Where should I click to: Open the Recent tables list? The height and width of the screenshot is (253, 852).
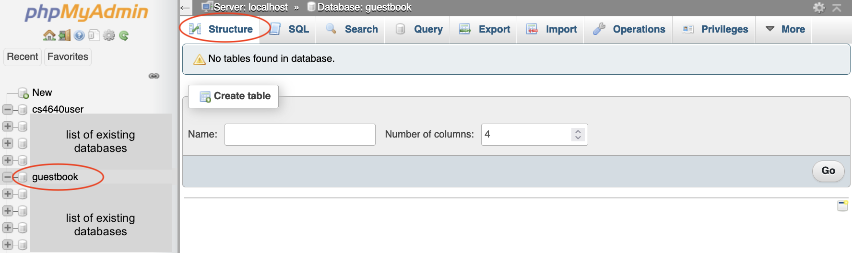pos(23,57)
